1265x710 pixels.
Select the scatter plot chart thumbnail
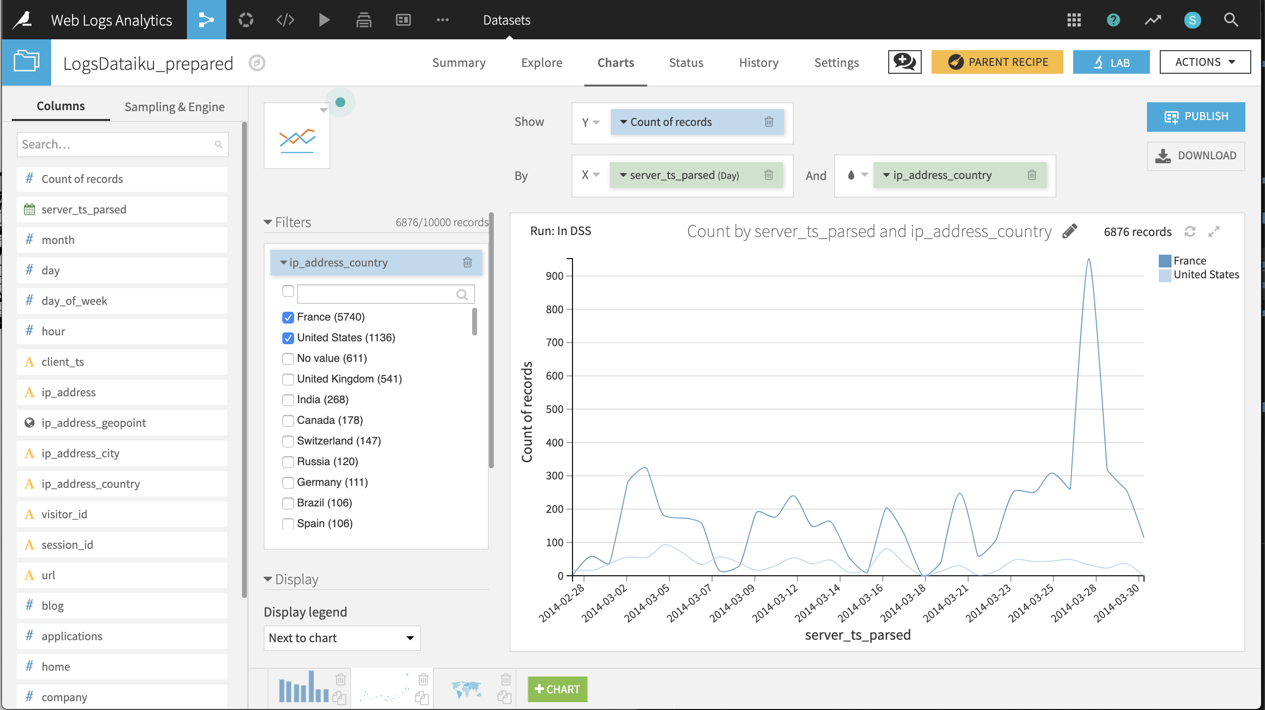click(385, 688)
